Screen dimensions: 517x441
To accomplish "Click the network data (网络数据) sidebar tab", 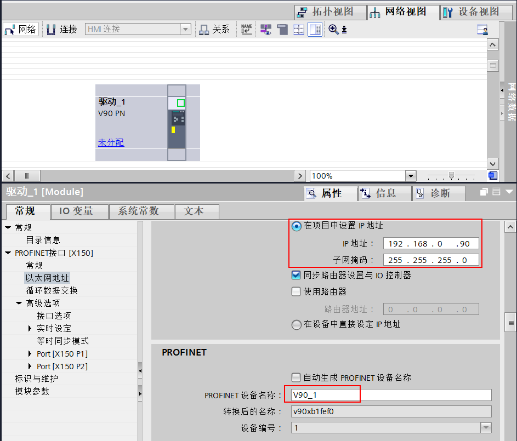I will [x=509, y=103].
